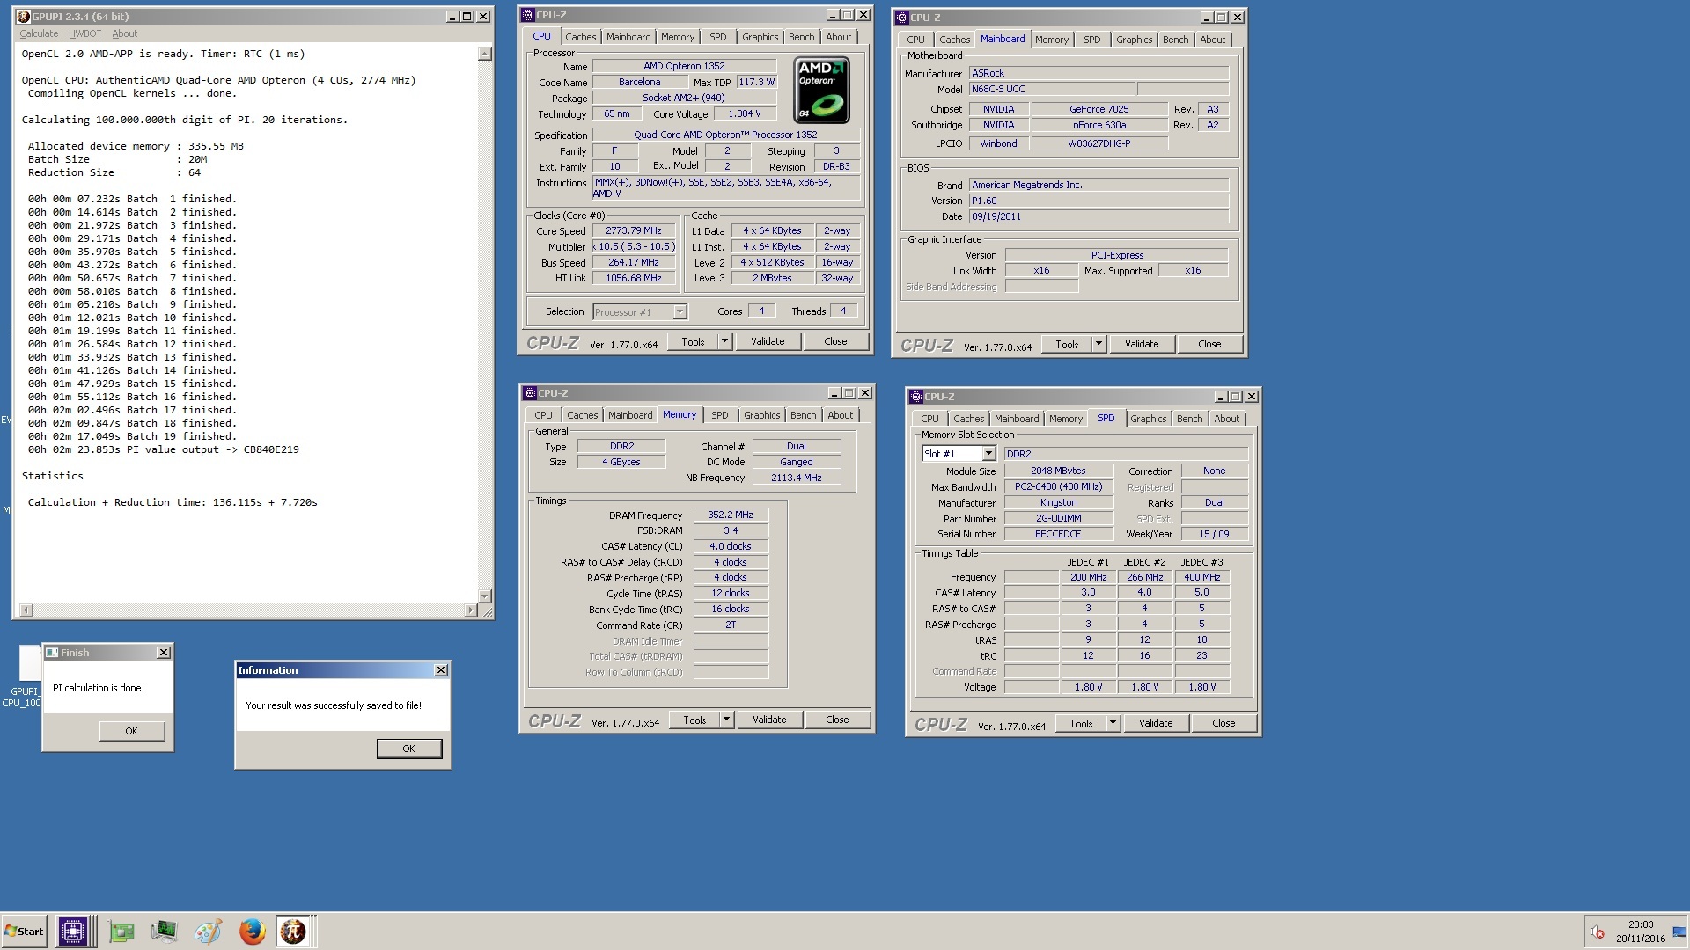
Task: Switch to Caches tab in CPU-tab CPU-Z window
Action: pos(580,37)
